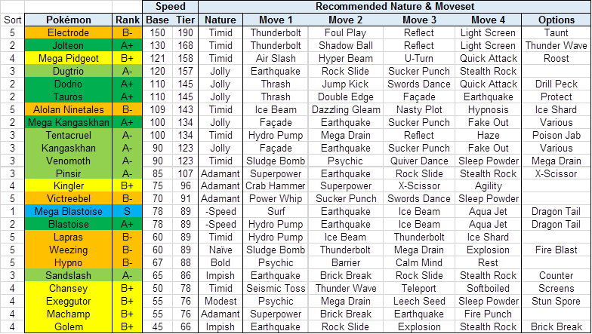Click the Exeggutor cell
The width and height of the screenshot is (592, 334).
(68, 302)
